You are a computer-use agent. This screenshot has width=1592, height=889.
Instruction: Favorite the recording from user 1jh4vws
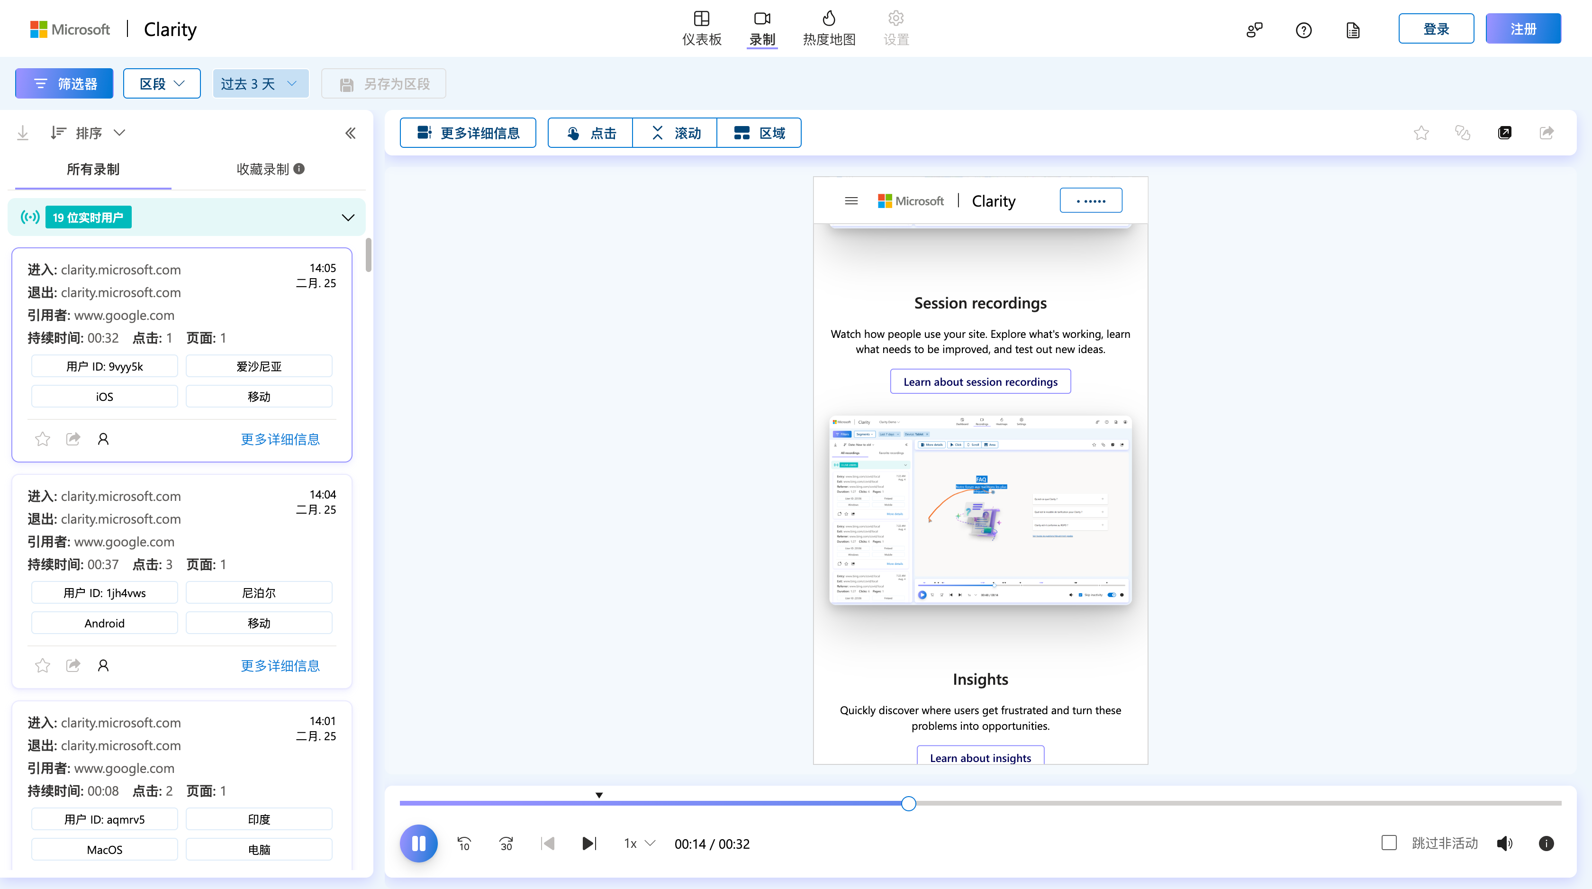click(x=43, y=665)
